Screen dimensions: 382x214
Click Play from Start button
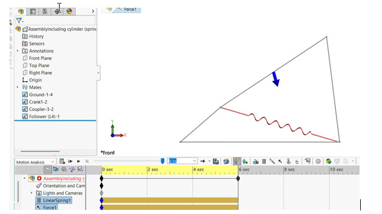pos(70,161)
